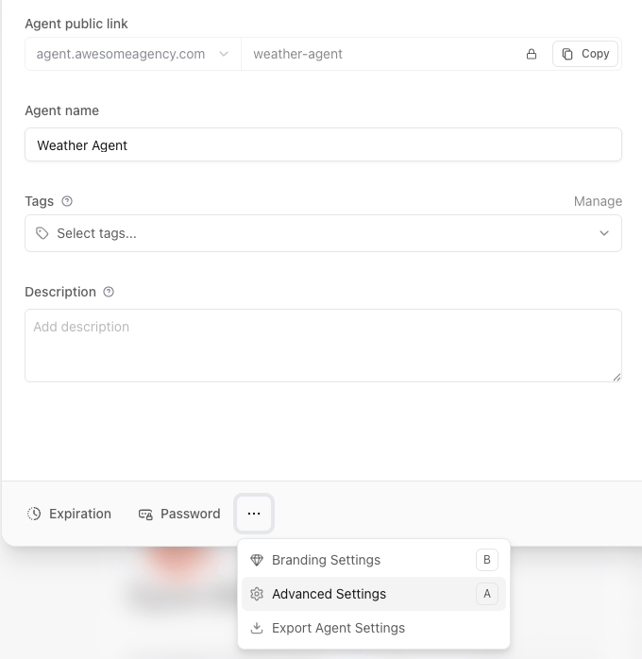Click the lock icon in link field
Screen dimensions: 642x659
(532, 54)
